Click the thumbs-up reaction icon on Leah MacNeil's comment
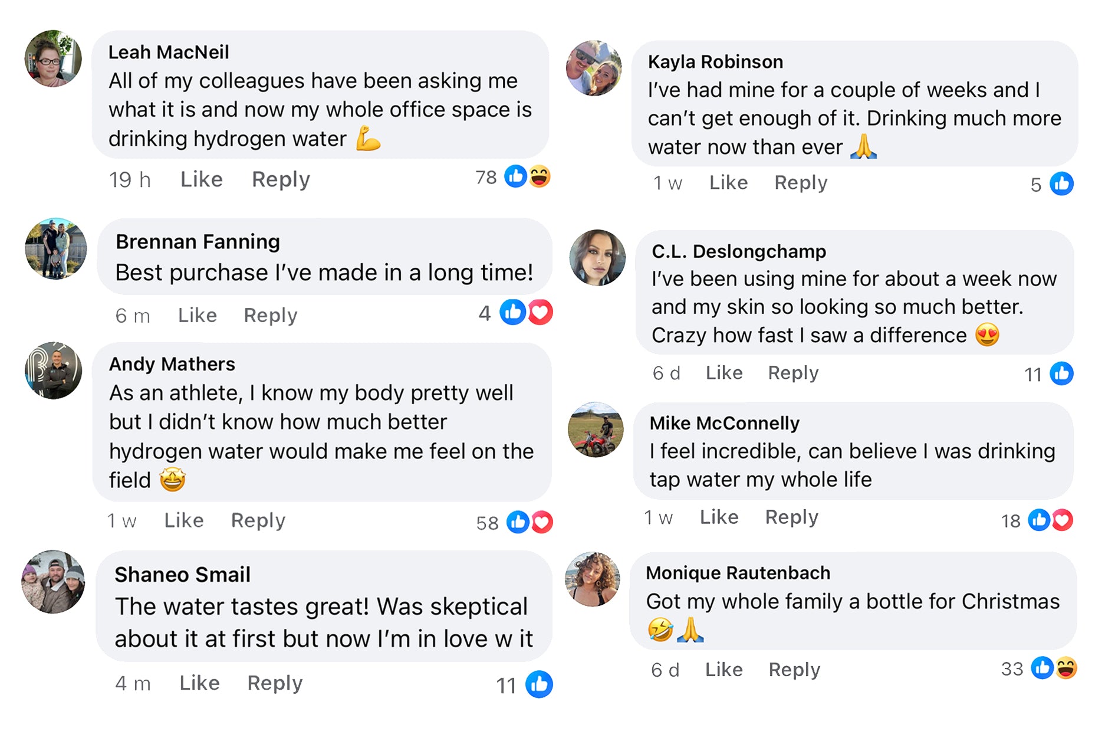This screenshot has height=731, width=1105. pyautogui.click(x=515, y=176)
